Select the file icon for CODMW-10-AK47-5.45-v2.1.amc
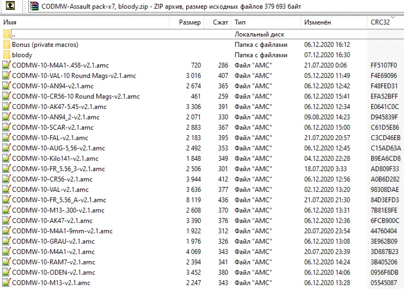The width and height of the screenshot is (405, 290). [7, 106]
